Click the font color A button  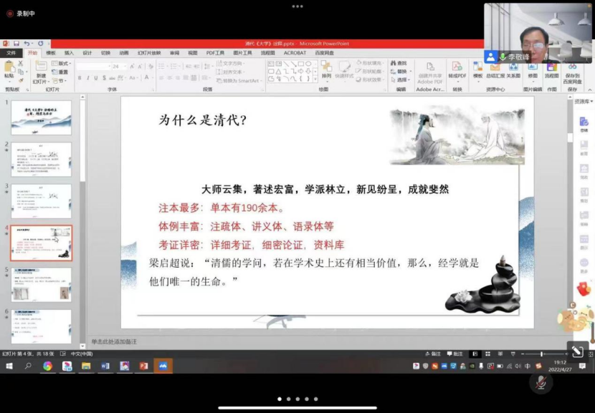tap(147, 78)
